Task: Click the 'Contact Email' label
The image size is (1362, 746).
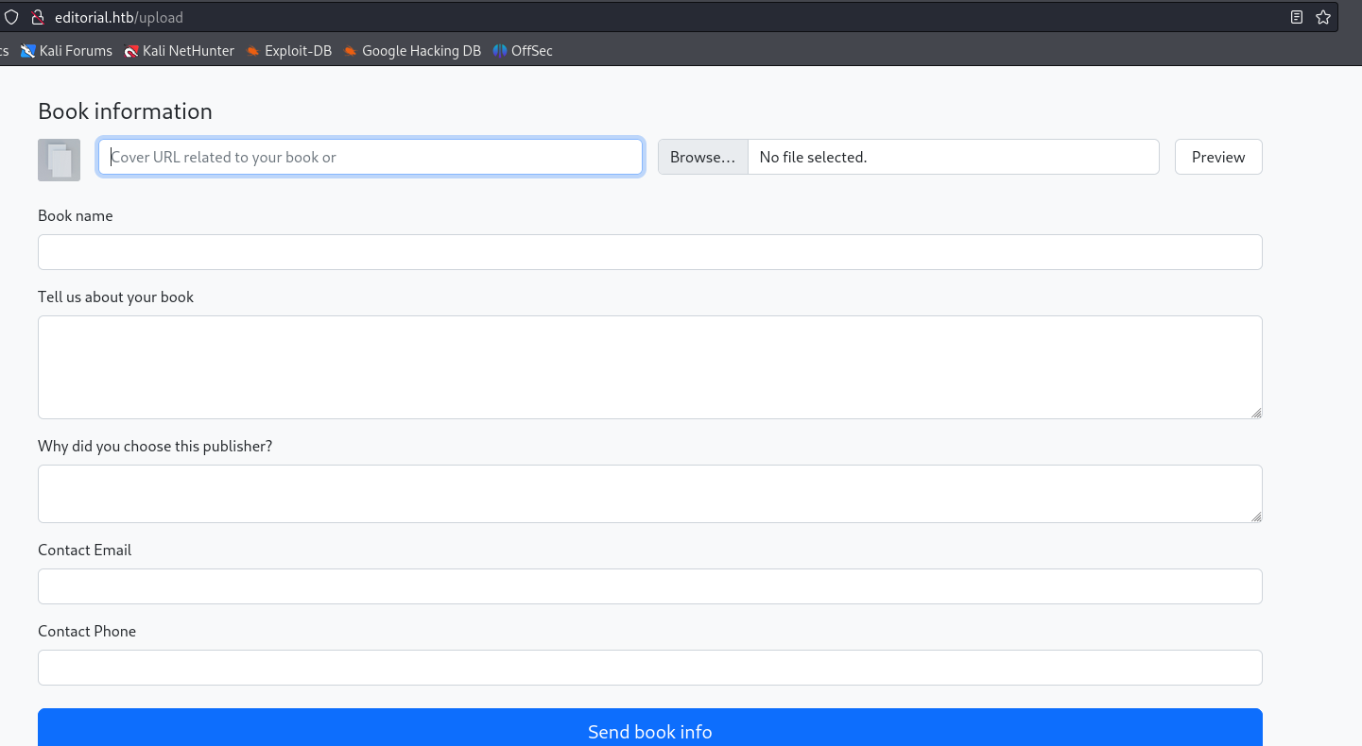Action: pos(84,550)
